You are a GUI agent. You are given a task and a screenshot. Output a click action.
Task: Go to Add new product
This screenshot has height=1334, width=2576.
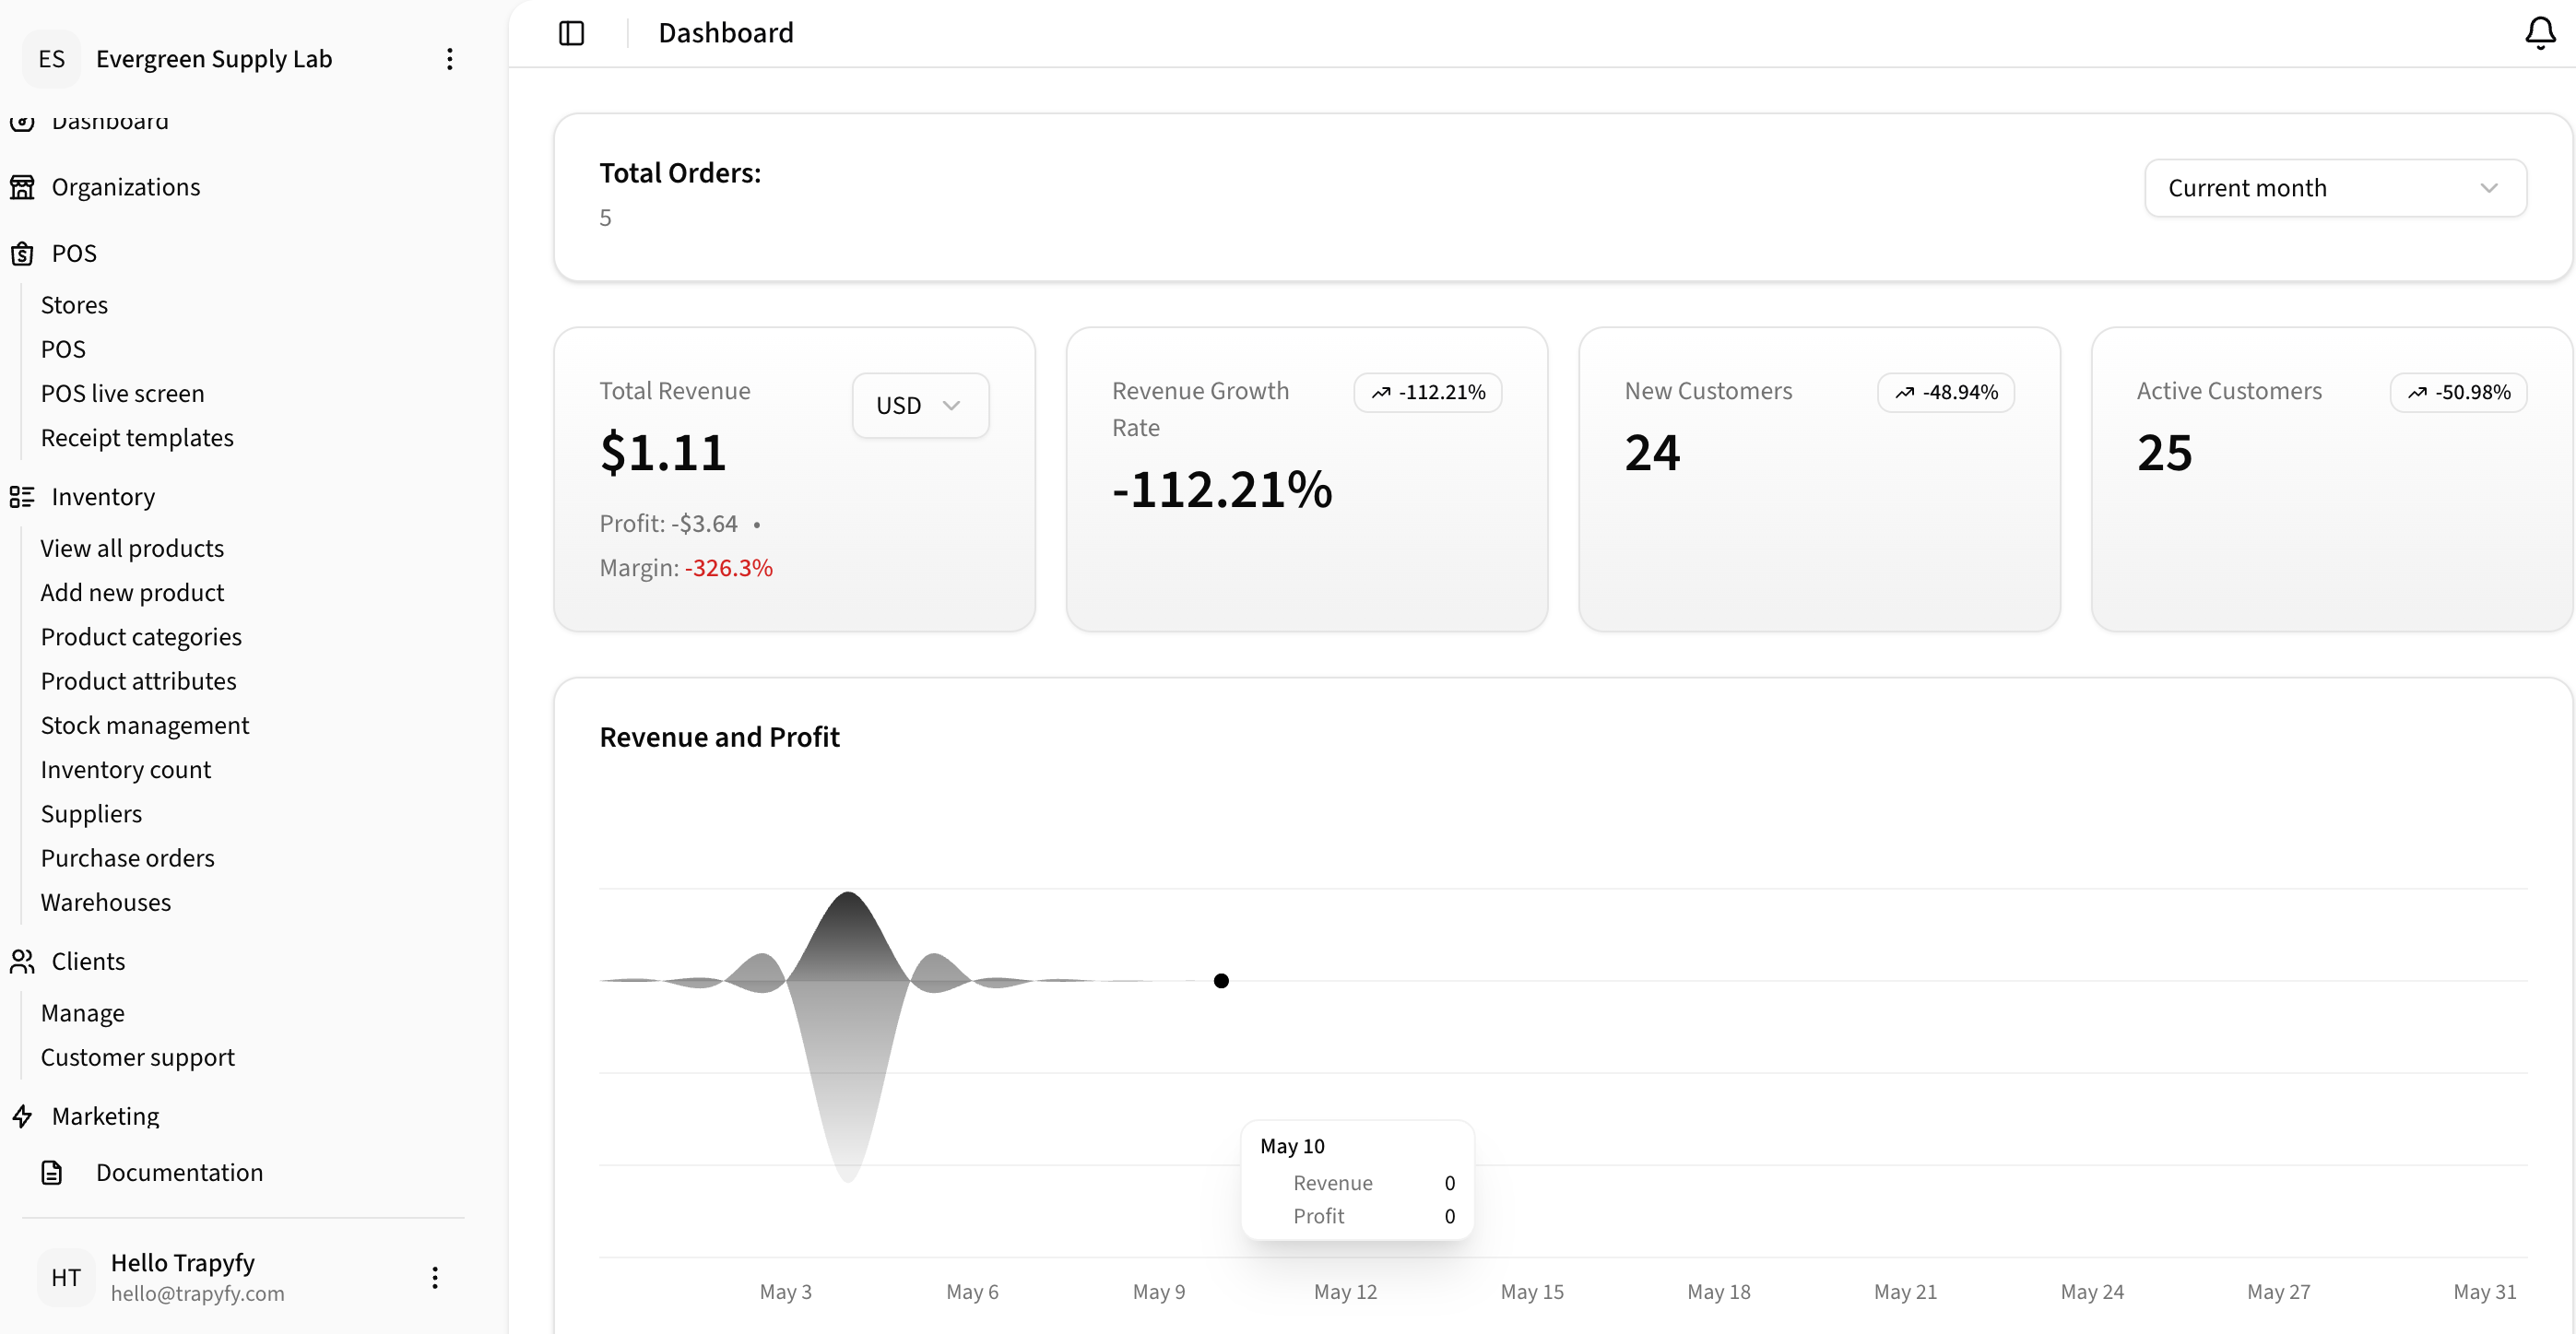click(132, 593)
